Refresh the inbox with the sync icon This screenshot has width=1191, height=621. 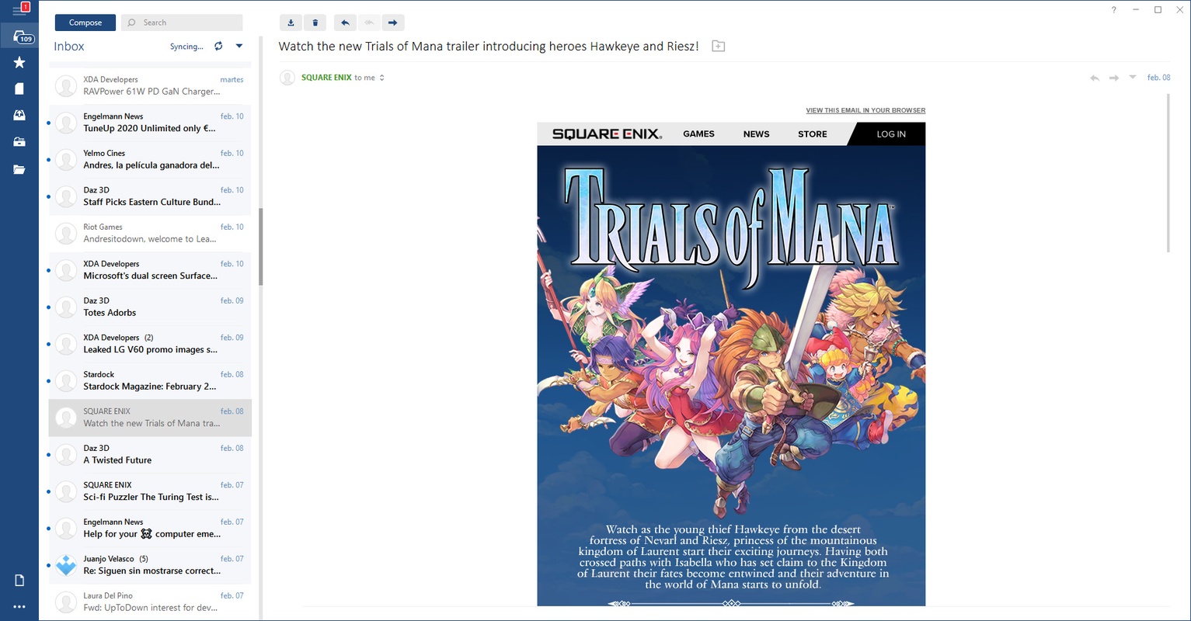tap(218, 46)
